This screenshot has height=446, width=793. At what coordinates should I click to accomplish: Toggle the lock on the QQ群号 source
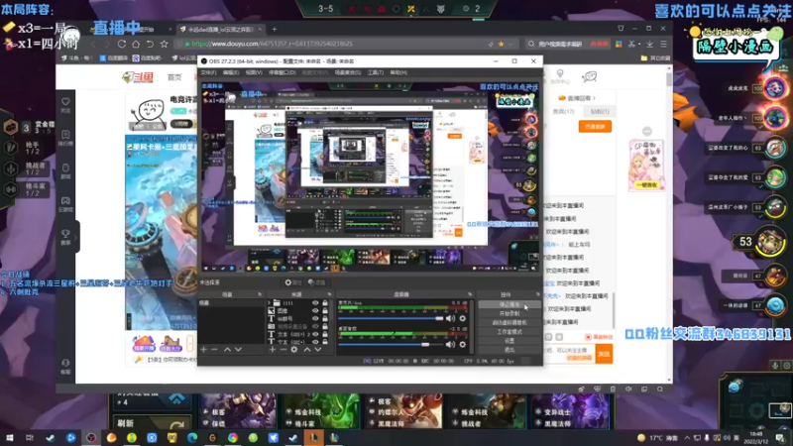click(x=325, y=318)
